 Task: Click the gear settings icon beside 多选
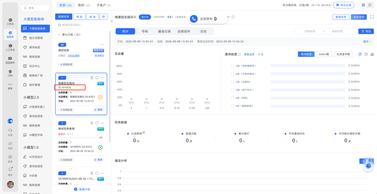103,17
